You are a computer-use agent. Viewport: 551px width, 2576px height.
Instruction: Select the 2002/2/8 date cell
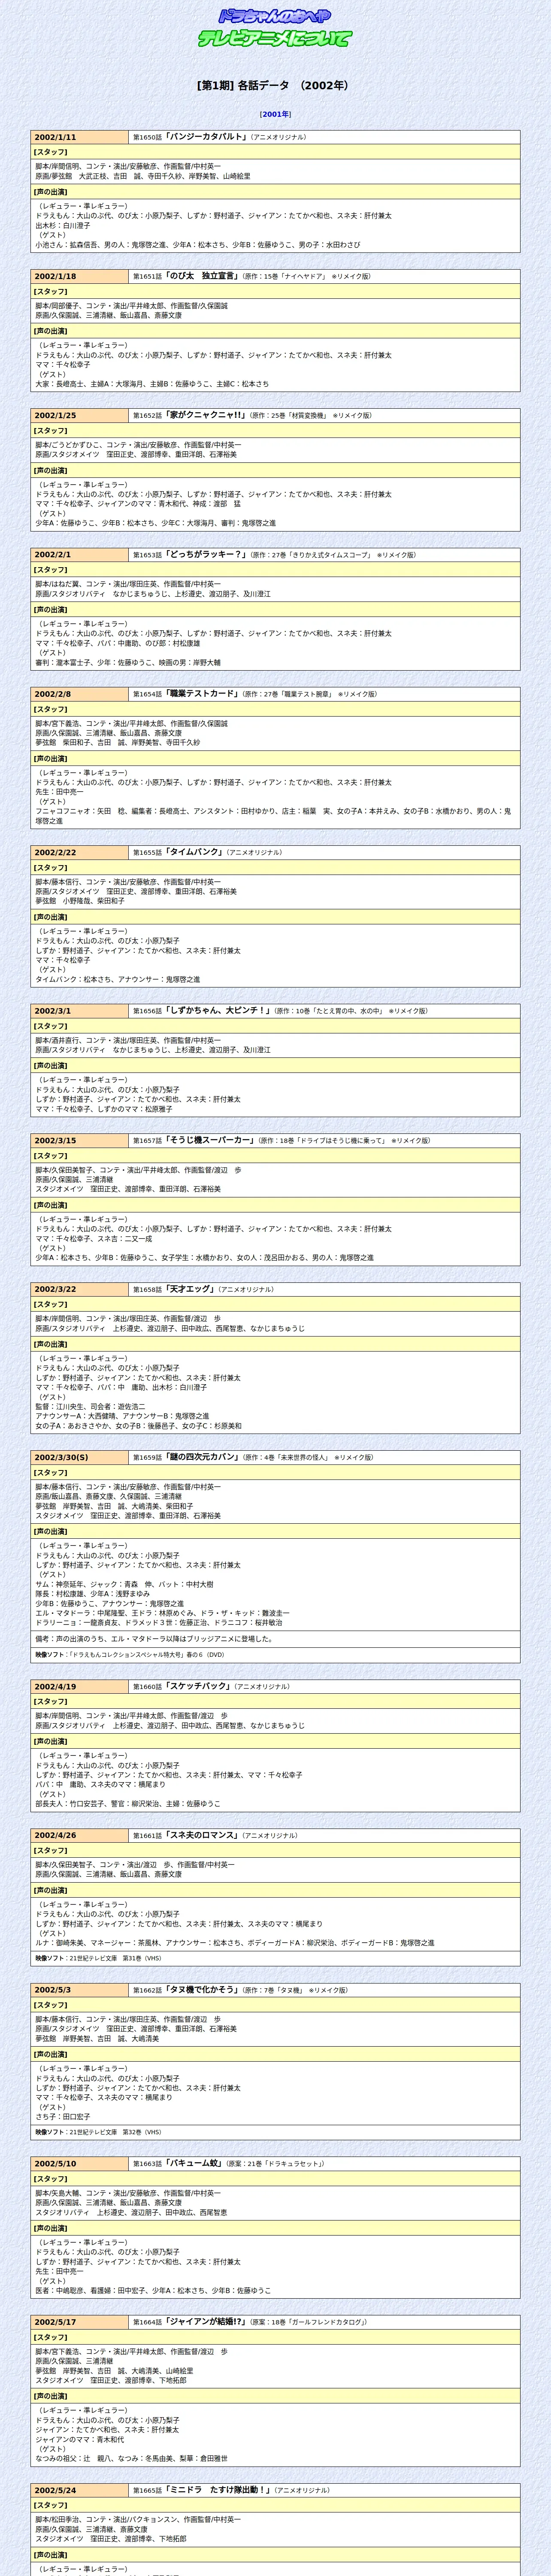[80, 693]
